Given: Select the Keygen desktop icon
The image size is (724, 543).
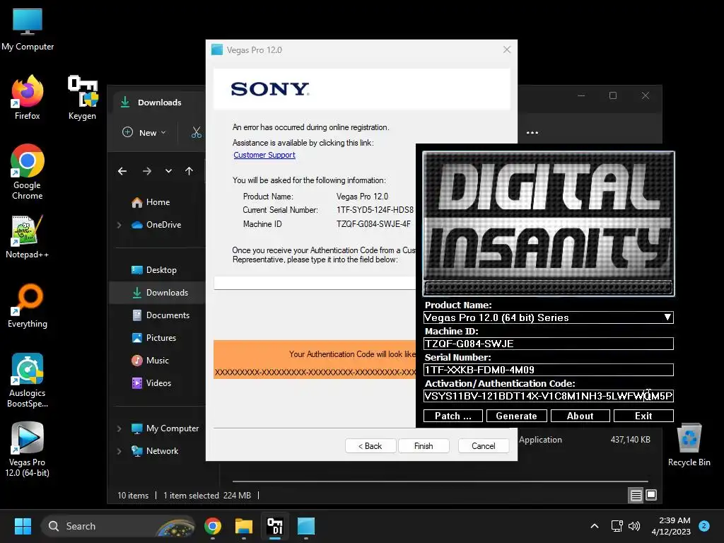Looking at the screenshot, I should tap(82, 98).
